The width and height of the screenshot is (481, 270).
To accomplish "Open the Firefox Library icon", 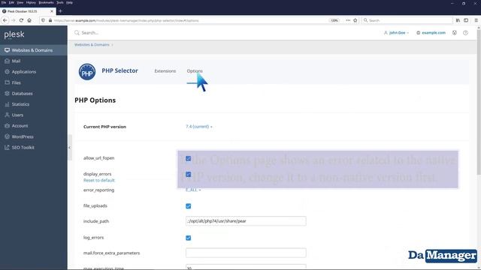I will (458, 20).
